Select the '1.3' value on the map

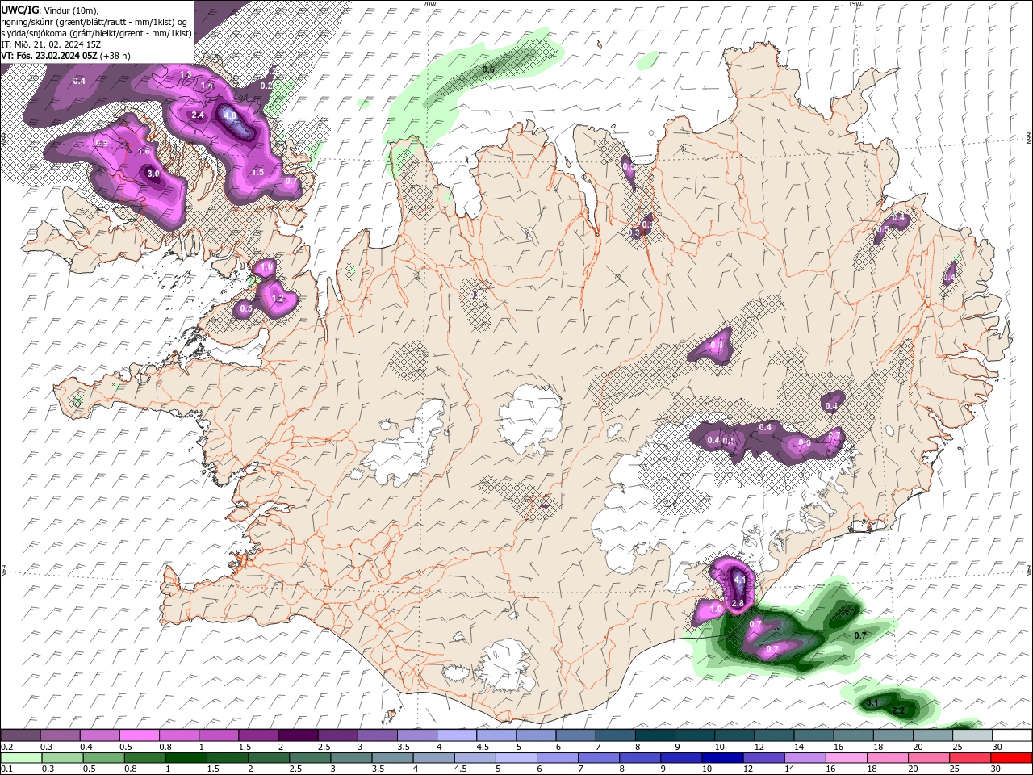(186, 75)
